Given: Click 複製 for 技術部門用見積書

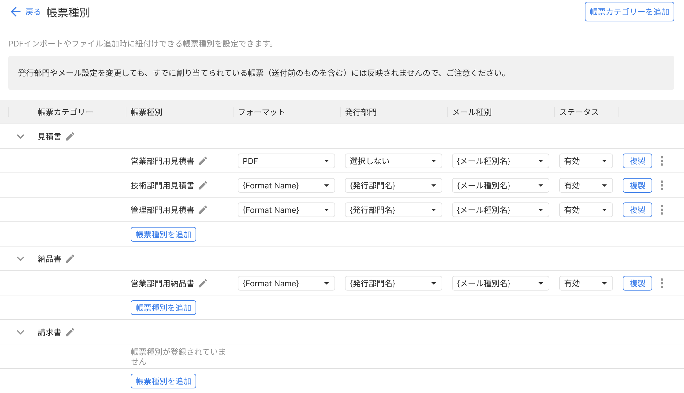Looking at the screenshot, I should 637,185.
